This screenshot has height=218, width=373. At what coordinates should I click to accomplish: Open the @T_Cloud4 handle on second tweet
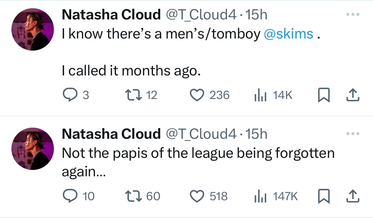(x=200, y=134)
